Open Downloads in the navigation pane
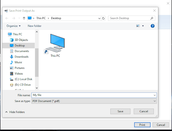Viewport: 172px width, 131px height. (x=19, y=57)
